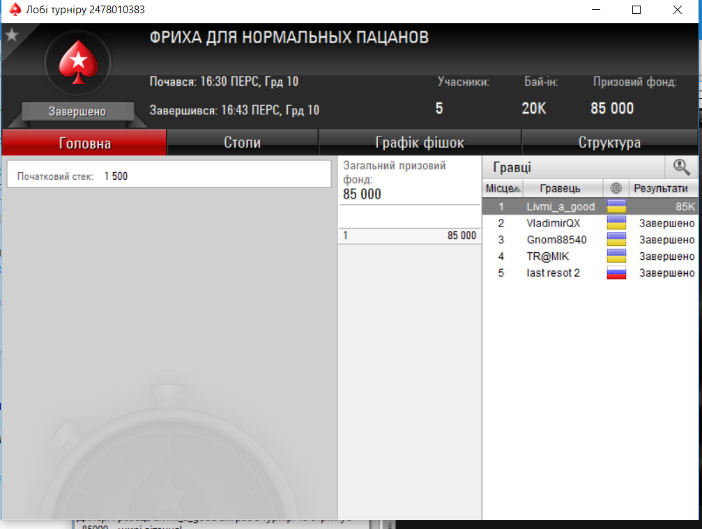Image resolution: width=702 pixels, height=529 pixels.
Task: Sort by Гравець column header
Action: coord(563,188)
